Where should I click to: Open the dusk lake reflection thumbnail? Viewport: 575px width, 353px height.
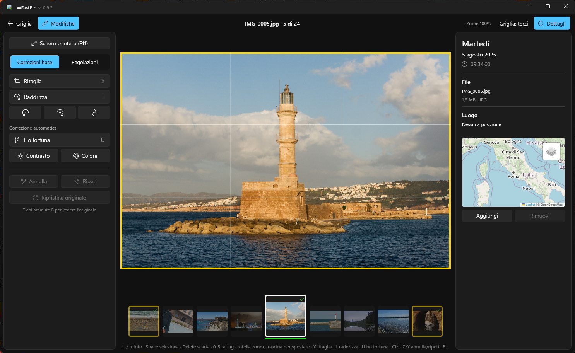(x=359, y=321)
